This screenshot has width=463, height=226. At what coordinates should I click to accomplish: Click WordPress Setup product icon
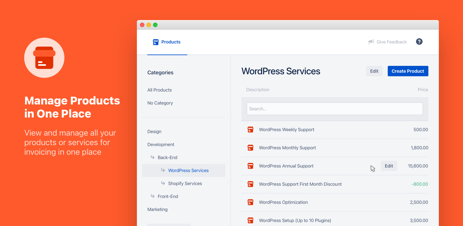pos(250,220)
